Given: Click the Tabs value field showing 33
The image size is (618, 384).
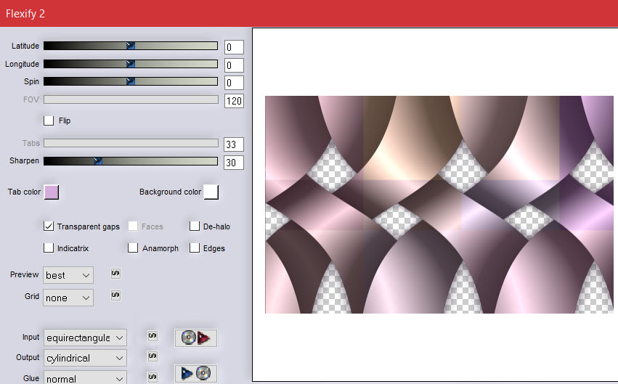Looking at the screenshot, I should (x=234, y=144).
